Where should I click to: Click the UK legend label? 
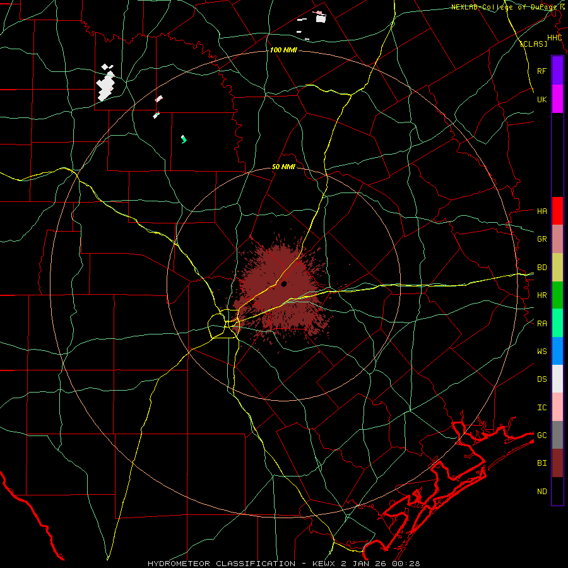[x=542, y=99]
